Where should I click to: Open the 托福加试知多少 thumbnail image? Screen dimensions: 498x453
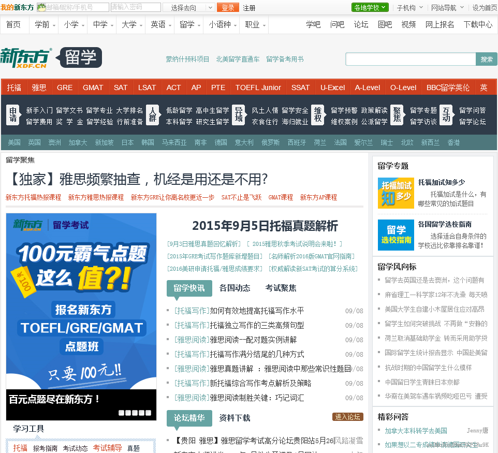(x=396, y=193)
